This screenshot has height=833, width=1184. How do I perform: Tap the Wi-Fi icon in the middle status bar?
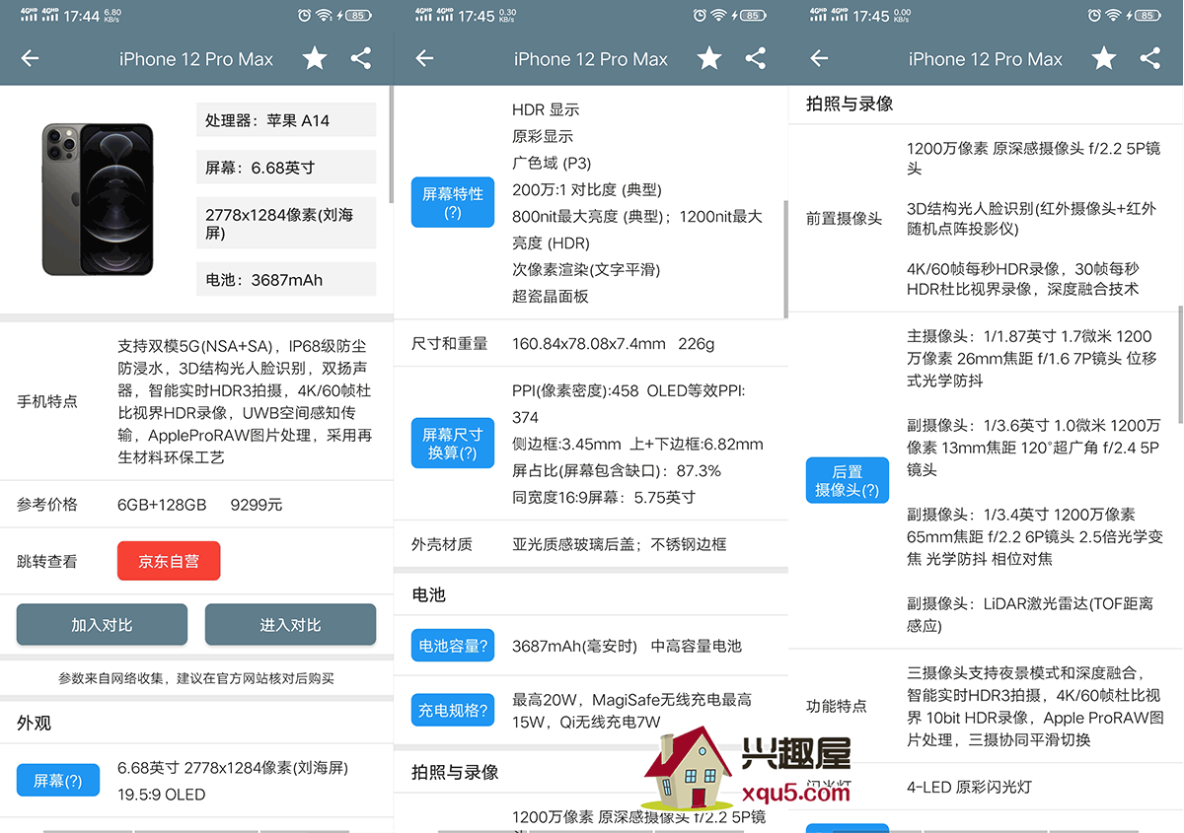point(718,15)
